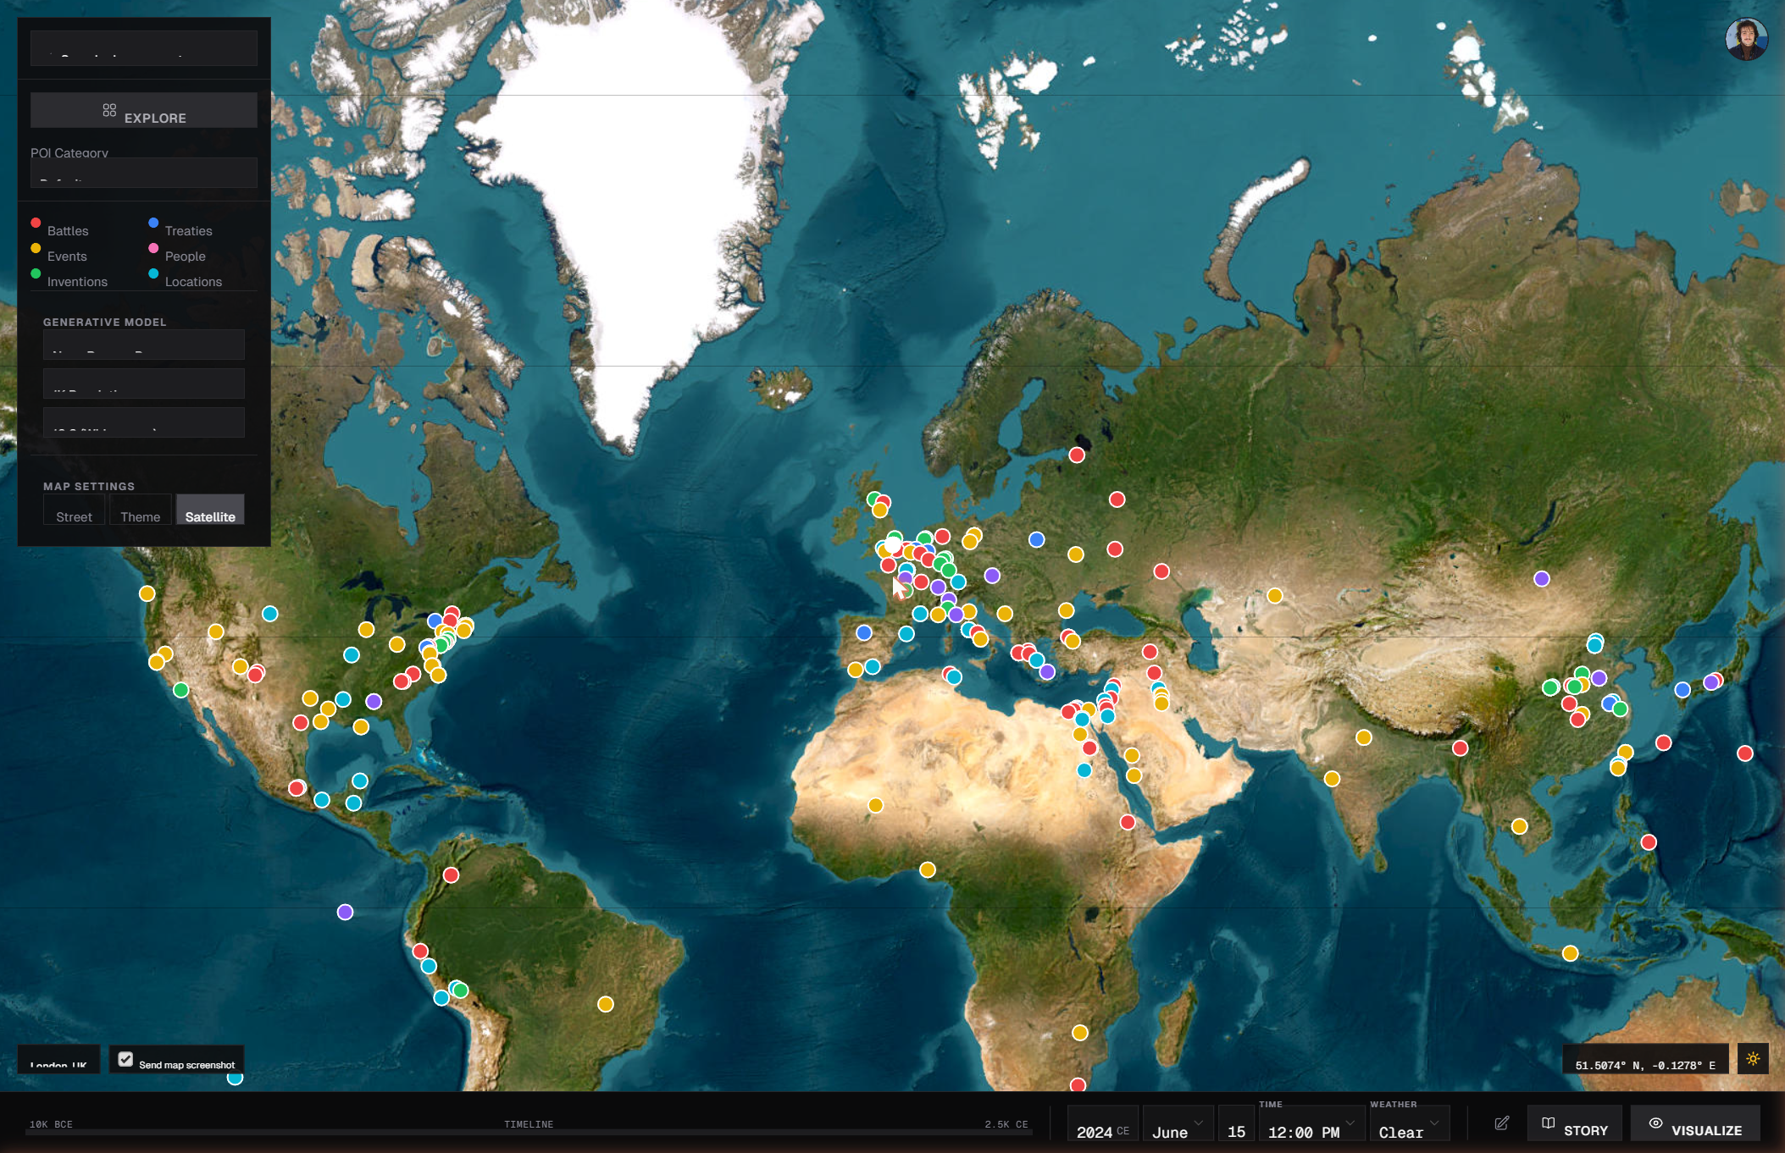Click the yellow marker on Java, Indonesia

point(1570,953)
